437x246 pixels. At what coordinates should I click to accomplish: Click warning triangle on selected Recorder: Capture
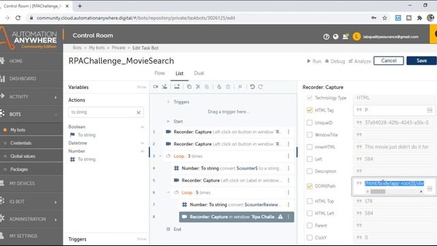point(281,217)
